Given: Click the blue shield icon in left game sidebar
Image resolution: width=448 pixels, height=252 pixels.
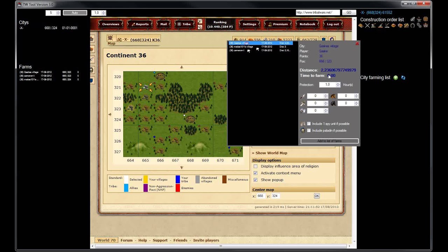Looking at the screenshot, I should tap(92, 80).
